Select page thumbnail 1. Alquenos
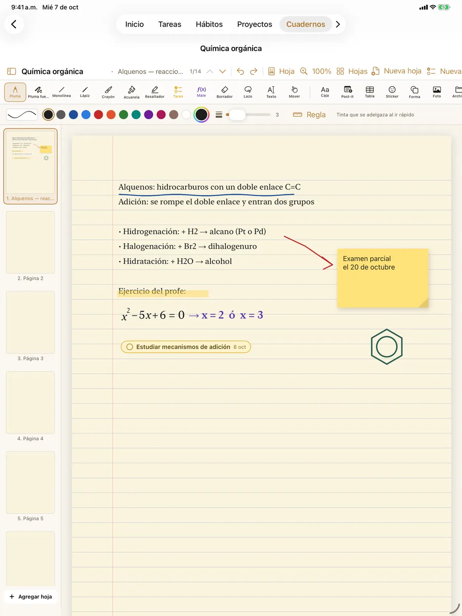Image resolution: width=462 pixels, height=616 pixels. 30,166
